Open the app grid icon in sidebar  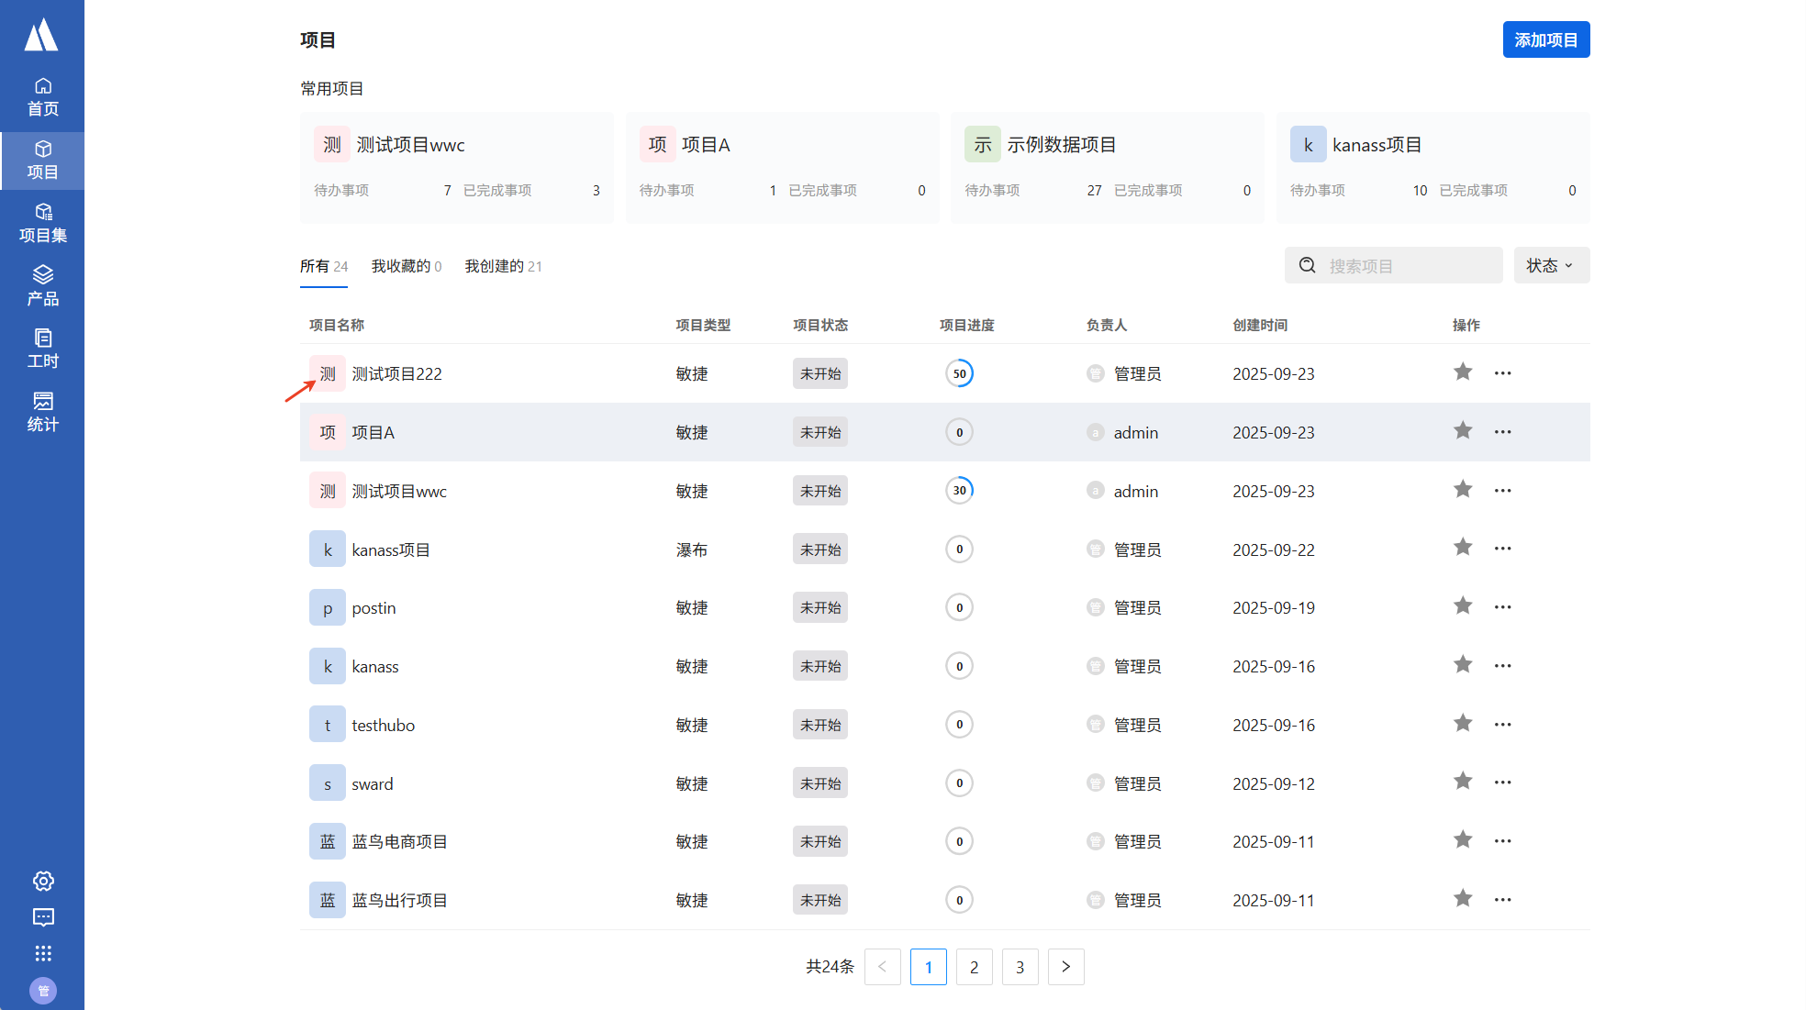click(x=43, y=953)
